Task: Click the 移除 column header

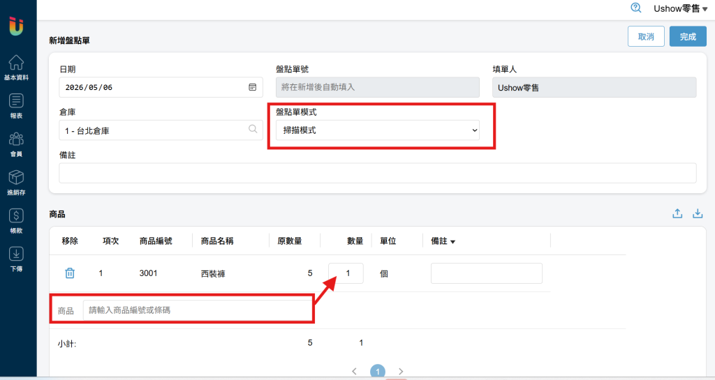Action: coord(70,241)
